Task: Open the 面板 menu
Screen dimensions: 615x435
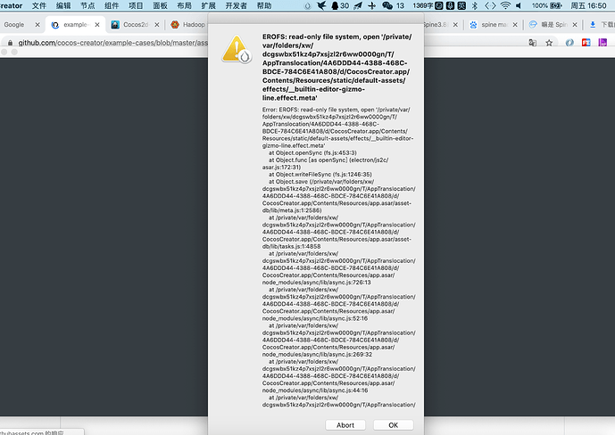Action: coord(160,5)
